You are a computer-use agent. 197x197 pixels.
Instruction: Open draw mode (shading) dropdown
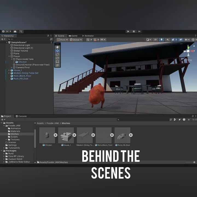[x=149, y=40]
